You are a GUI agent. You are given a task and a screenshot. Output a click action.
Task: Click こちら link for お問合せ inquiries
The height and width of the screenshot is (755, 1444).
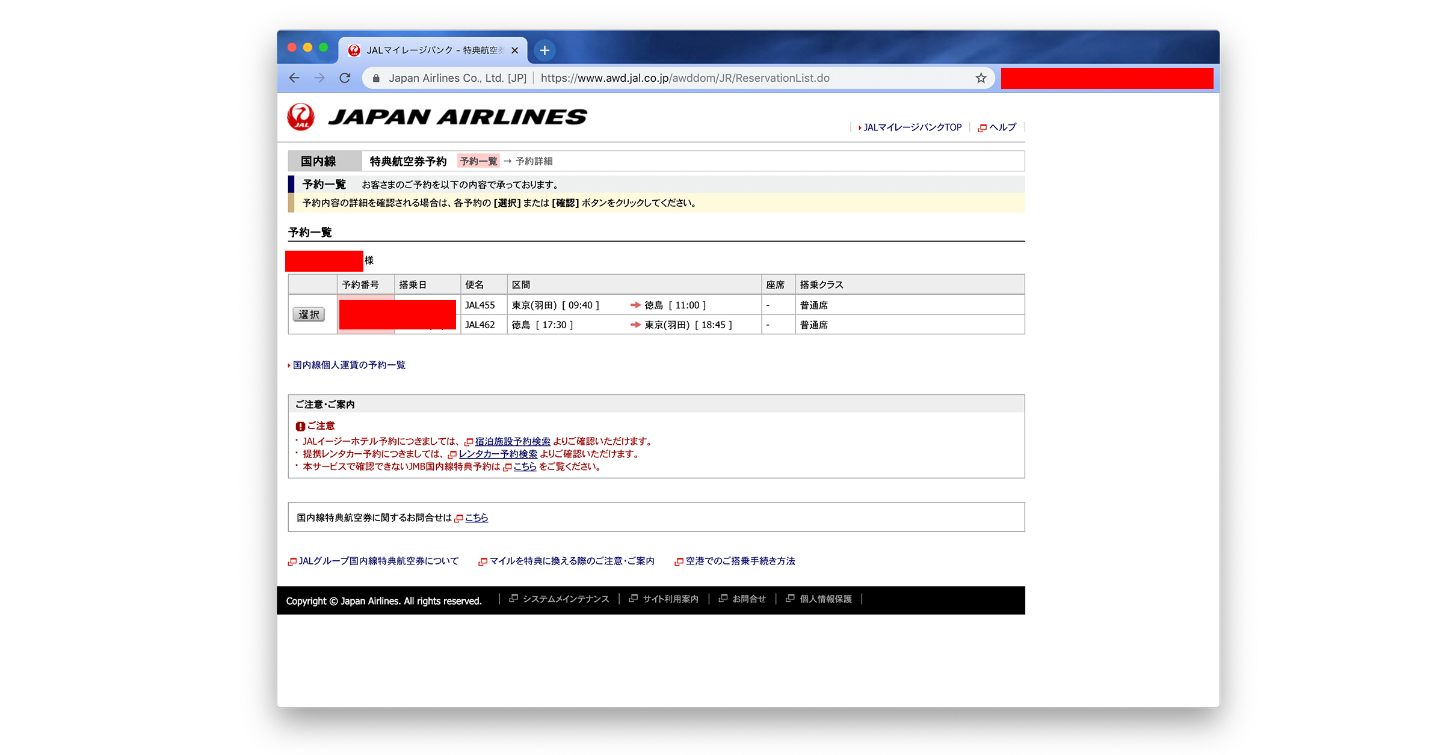[x=477, y=518]
